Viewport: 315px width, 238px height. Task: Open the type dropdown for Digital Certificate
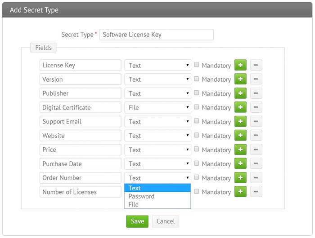(157, 108)
